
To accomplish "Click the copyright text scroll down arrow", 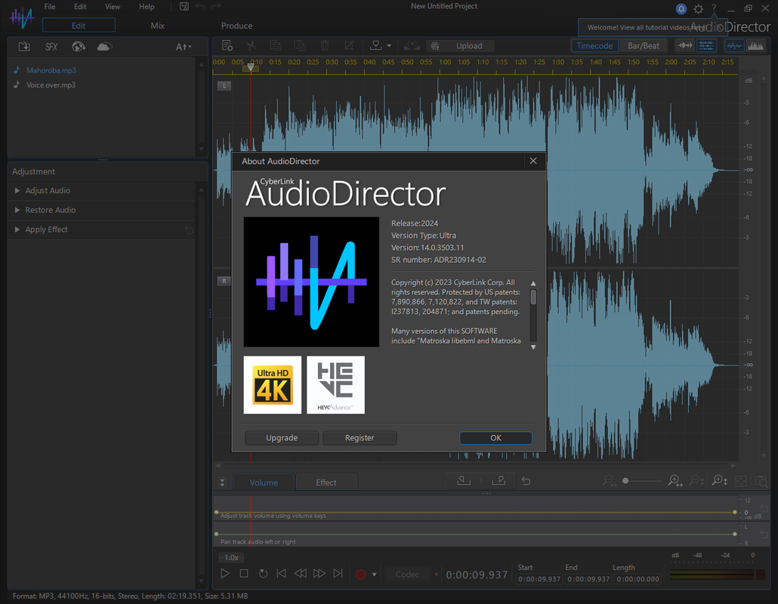I will click(533, 347).
